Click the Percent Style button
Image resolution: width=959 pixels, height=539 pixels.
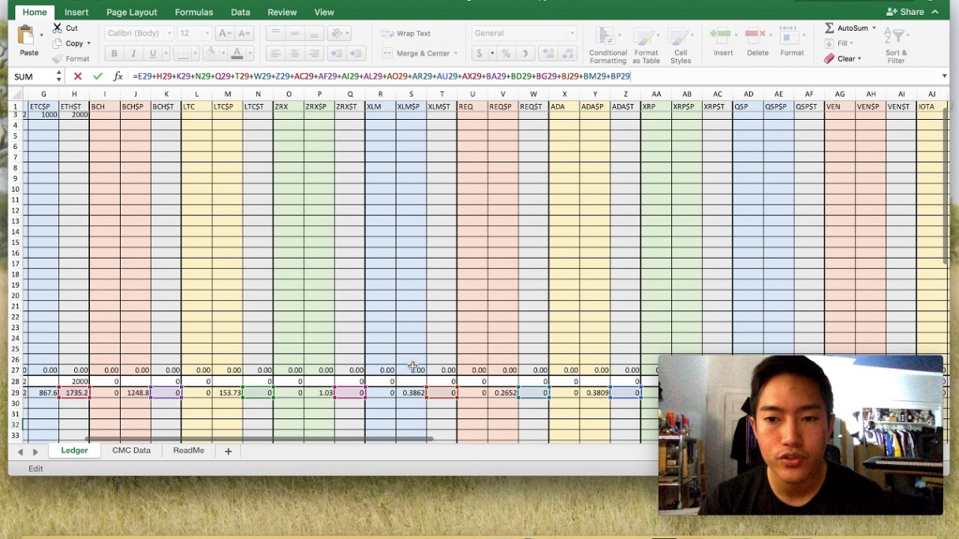pyautogui.click(x=506, y=54)
